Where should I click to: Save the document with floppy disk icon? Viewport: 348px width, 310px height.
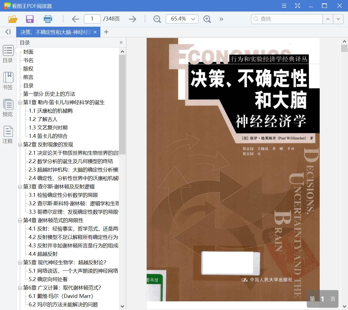[30, 19]
